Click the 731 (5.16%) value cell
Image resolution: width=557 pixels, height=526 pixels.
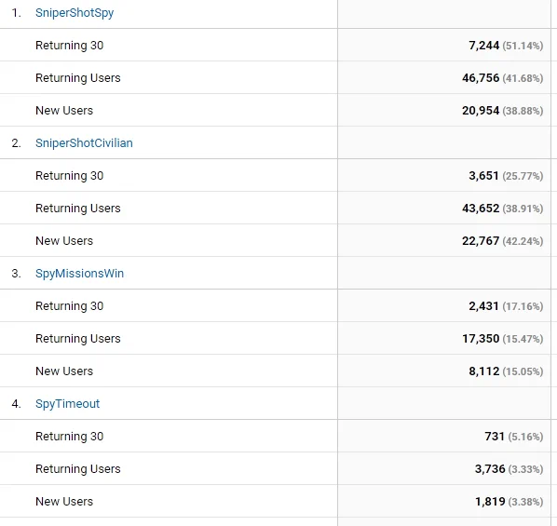pos(444,436)
